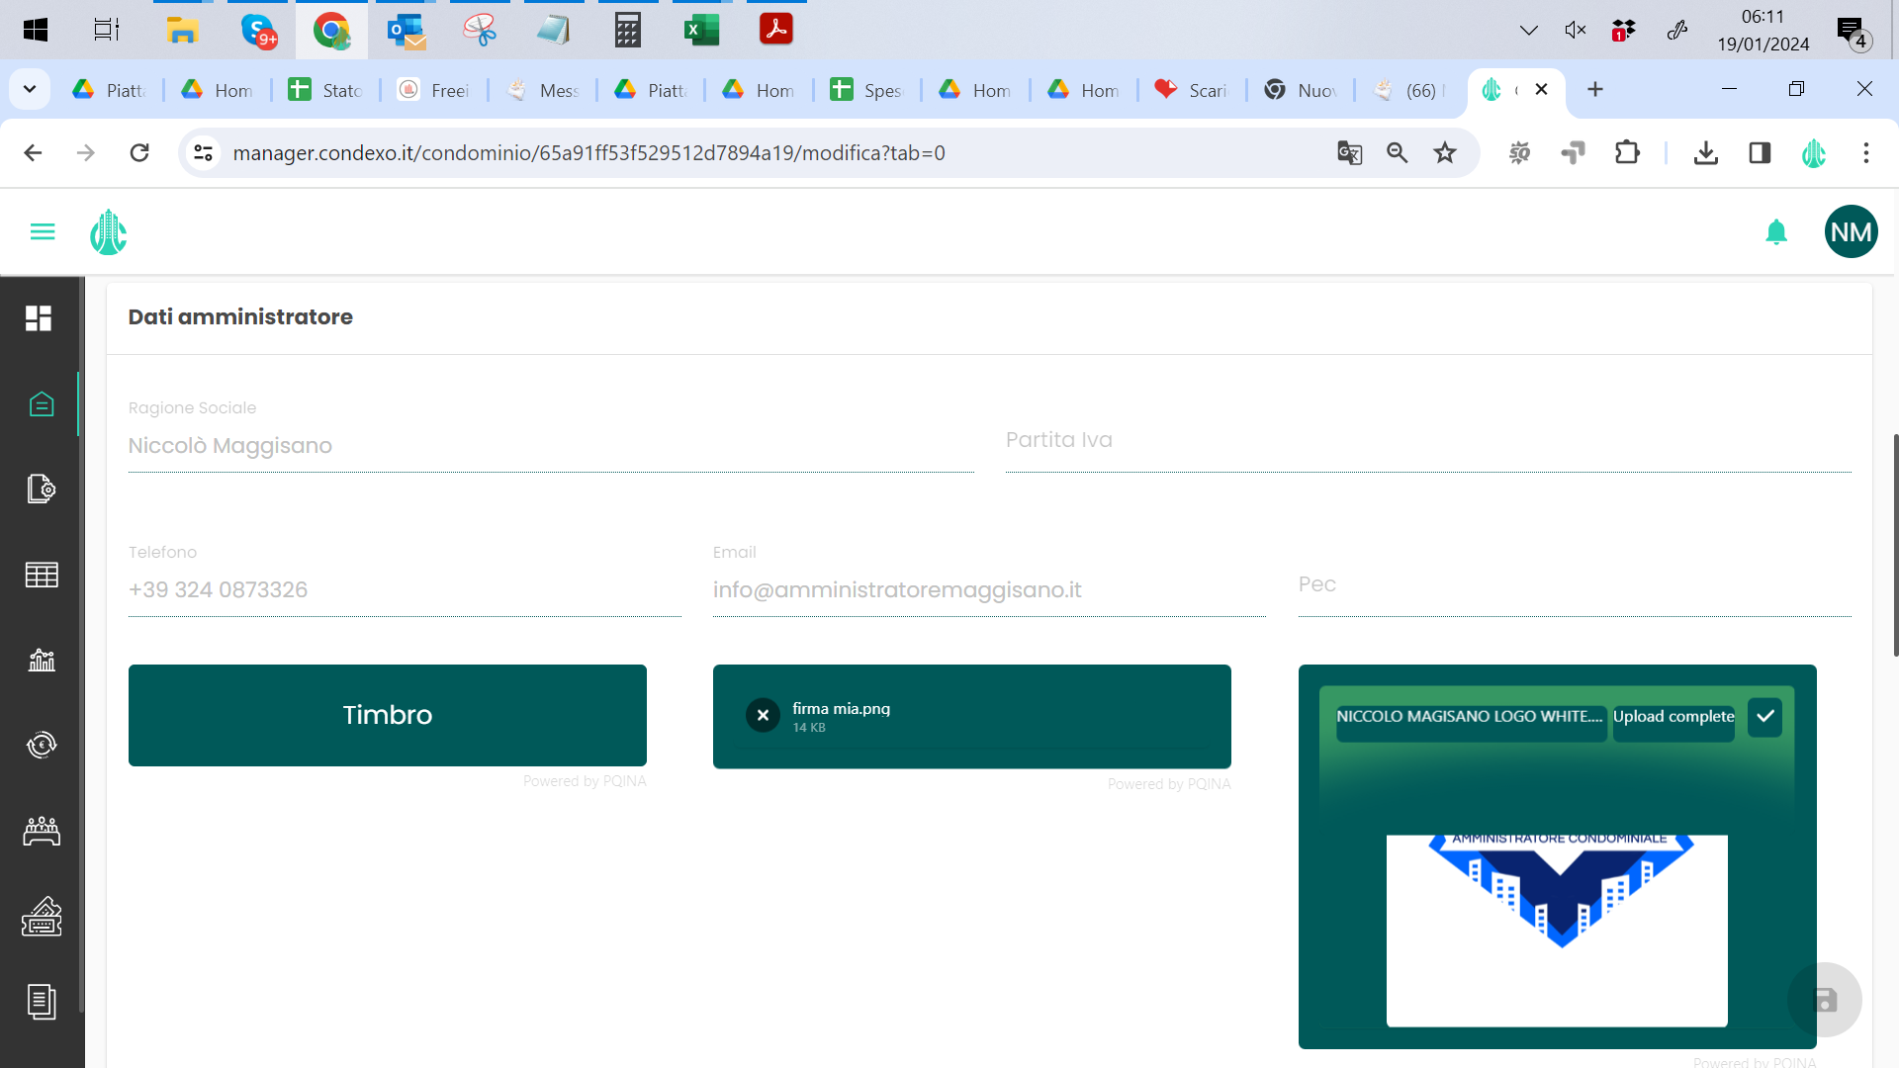This screenshot has height=1068, width=1899.
Task: Open the NM user avatar menu
Action: [x=1851, y=231]
